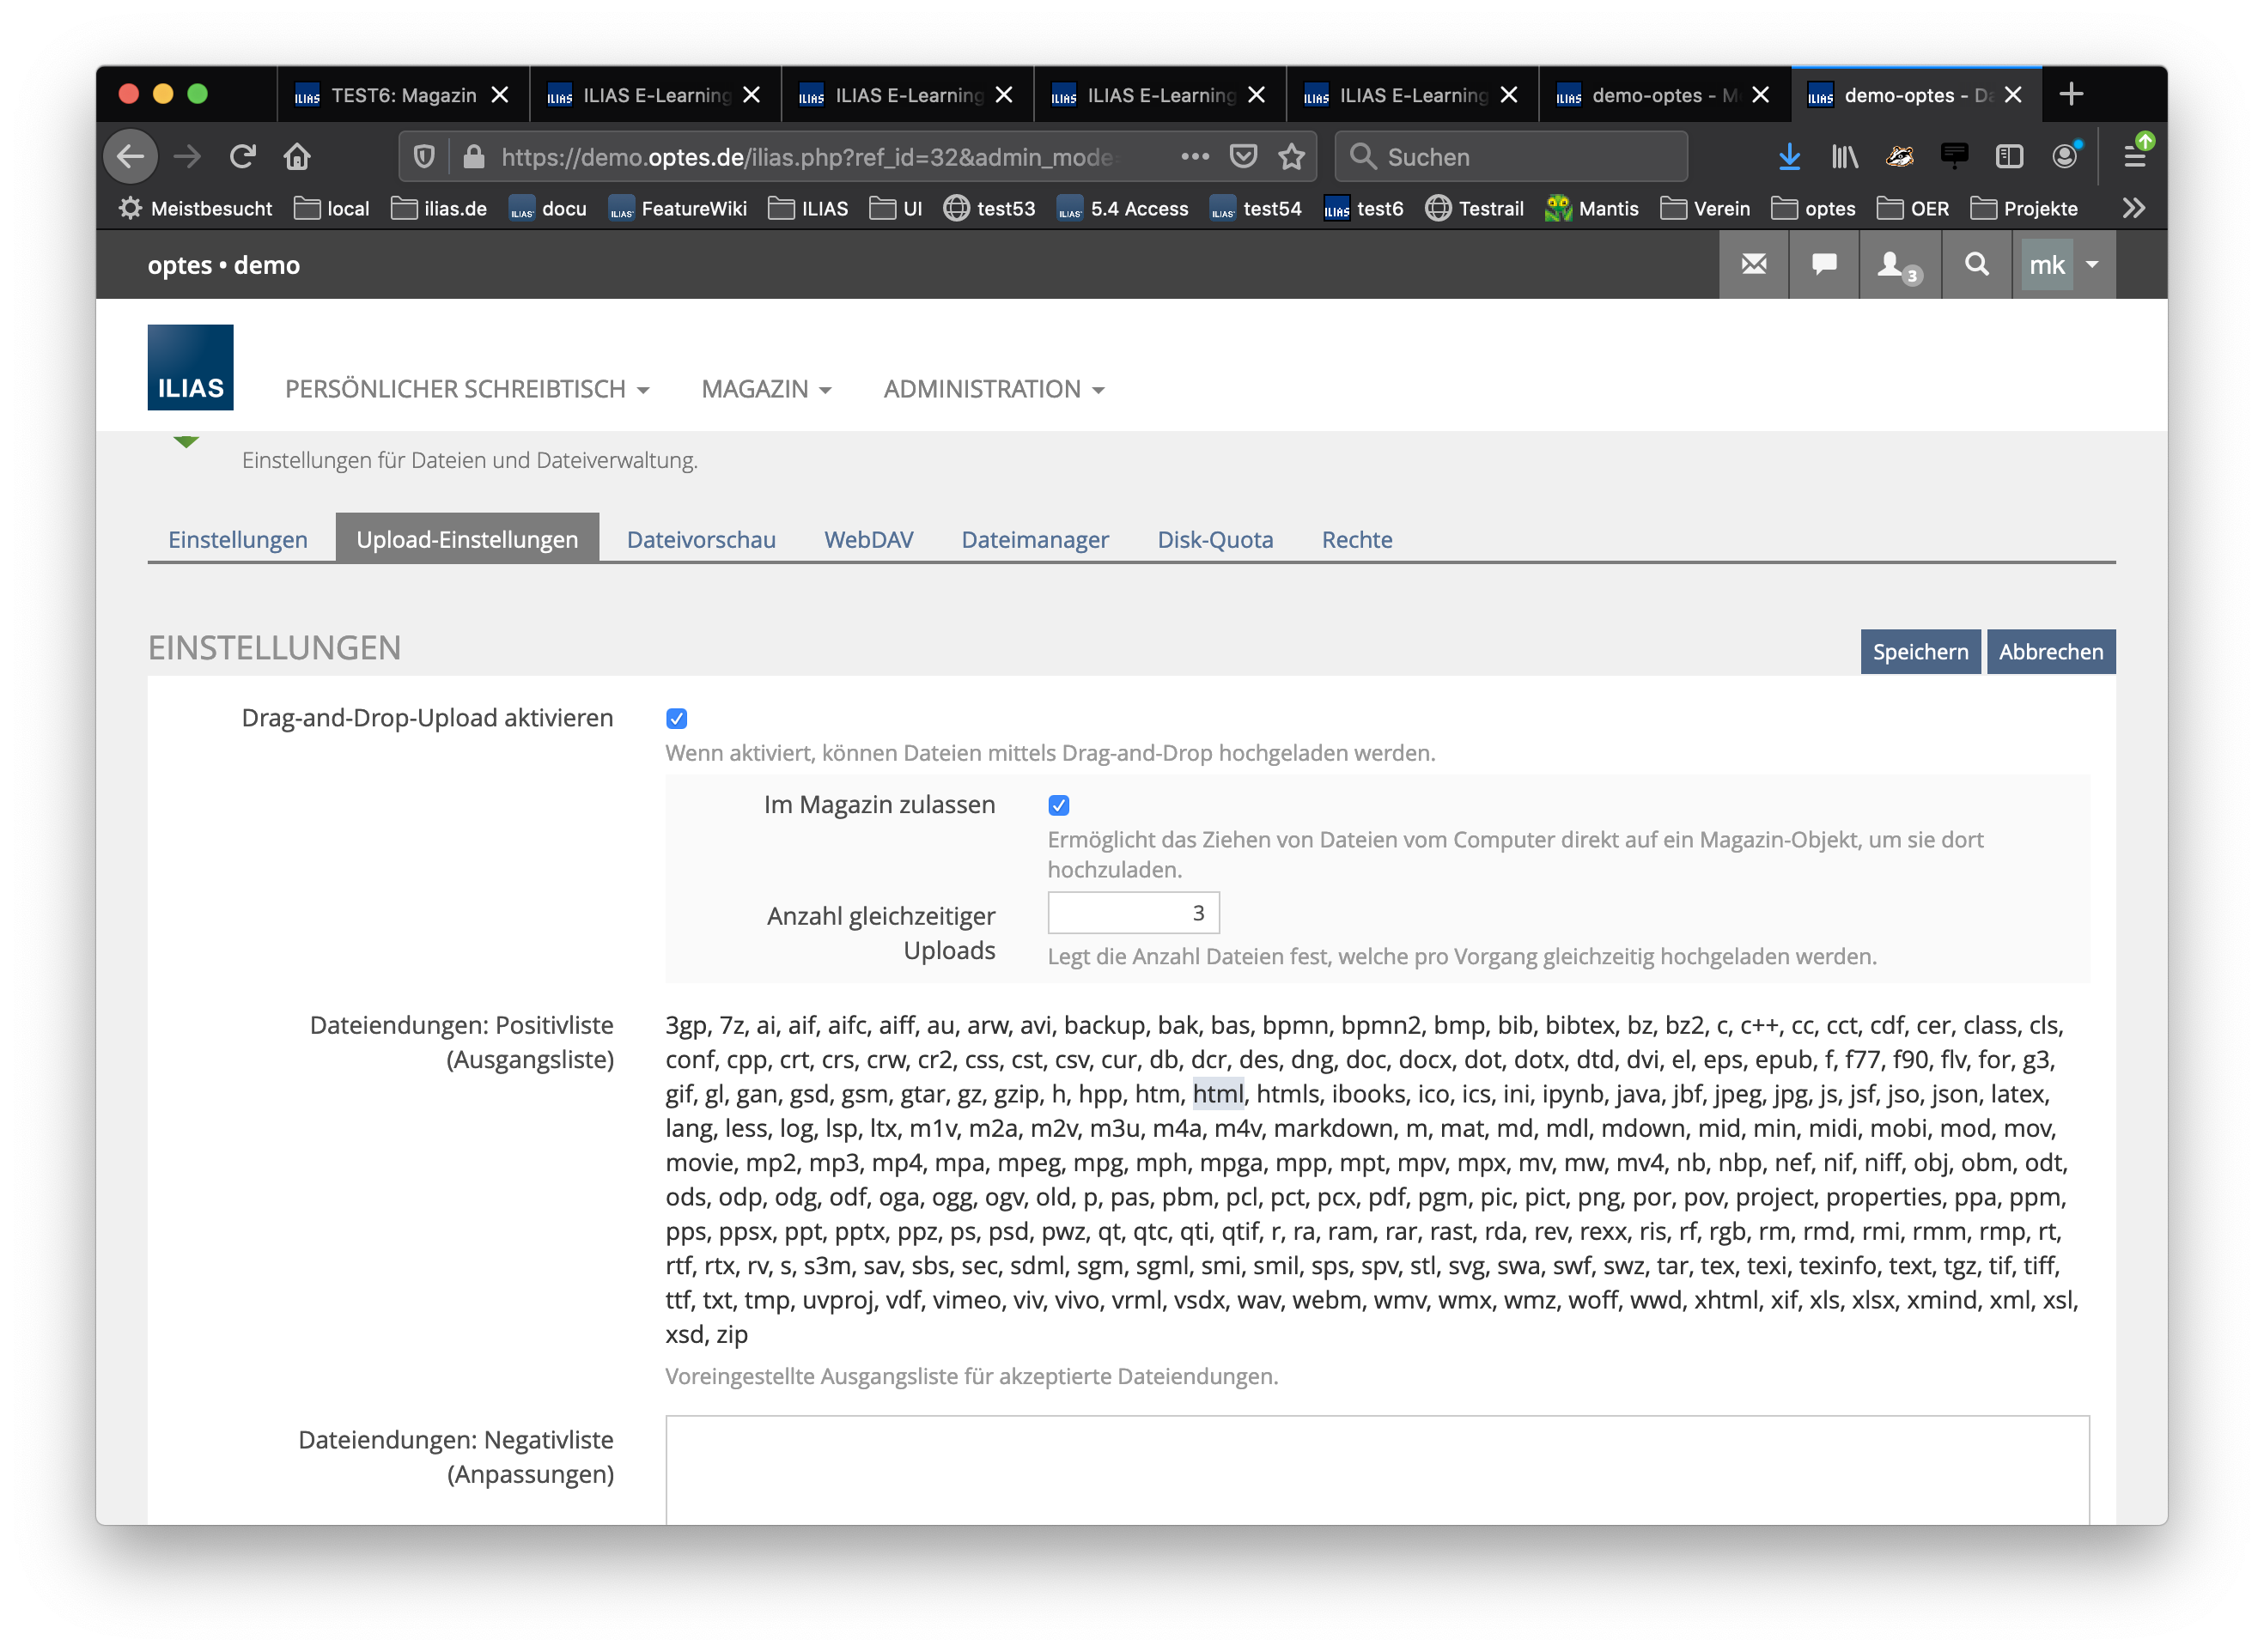Expand the Magazin dropdown menu
This screenshot has width=2264, height=1652.
[x=766, y=389]
